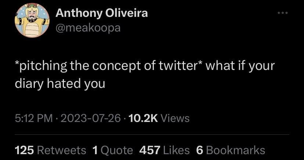Click the word Views beside the count

point(175,118)
